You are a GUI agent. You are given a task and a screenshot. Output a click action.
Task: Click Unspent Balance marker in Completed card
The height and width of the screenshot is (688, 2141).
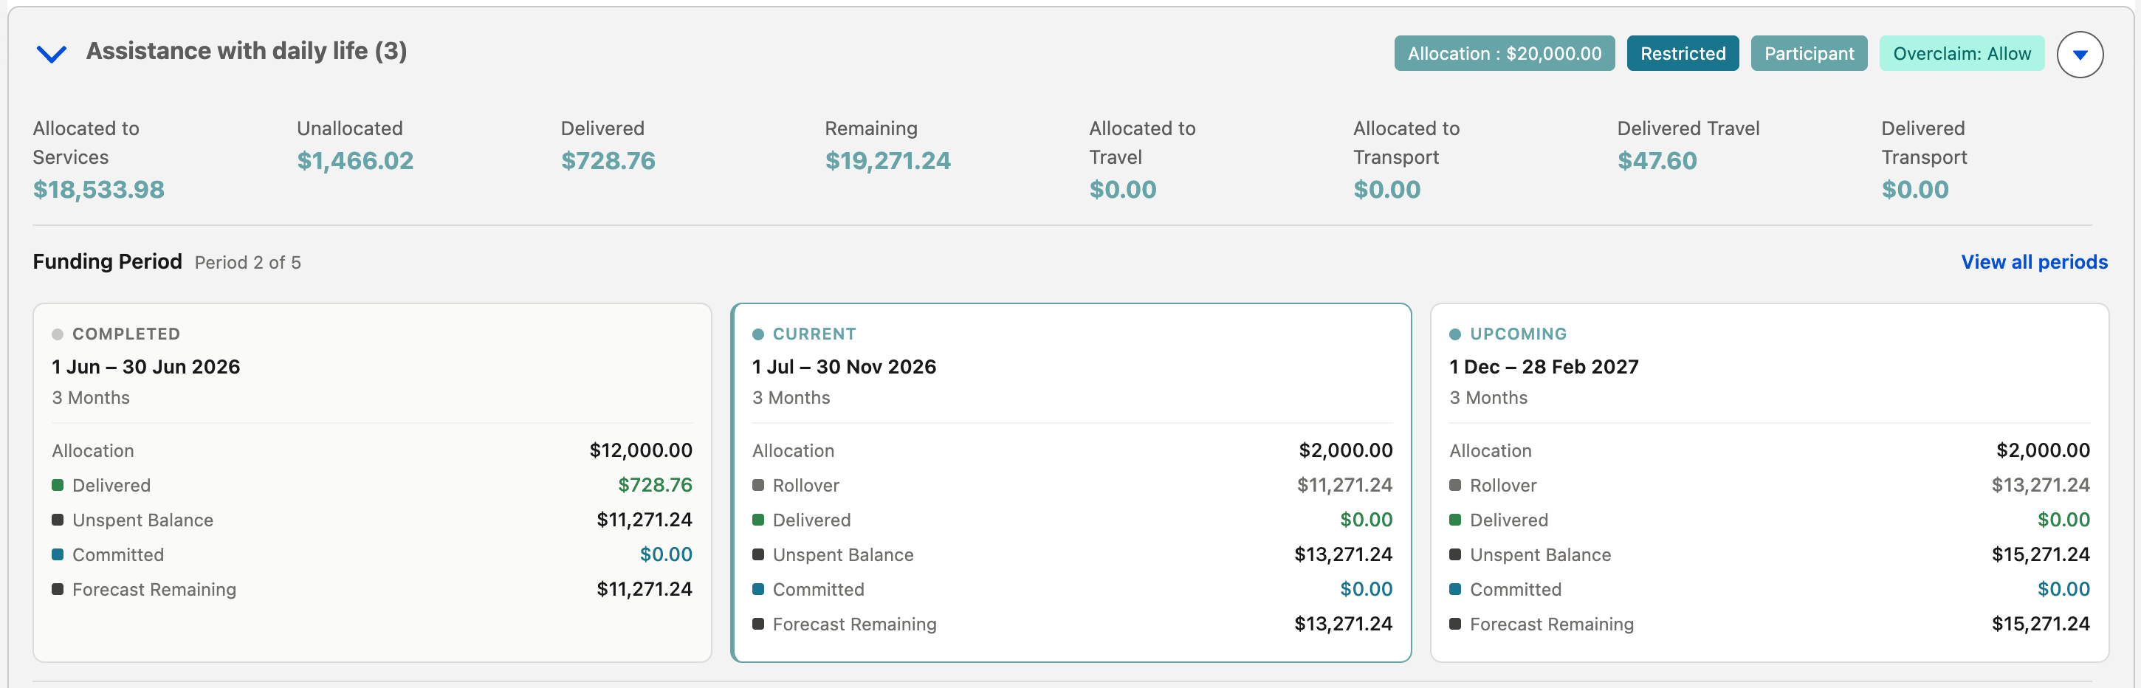pyautogui.click(x=58, y=520)
